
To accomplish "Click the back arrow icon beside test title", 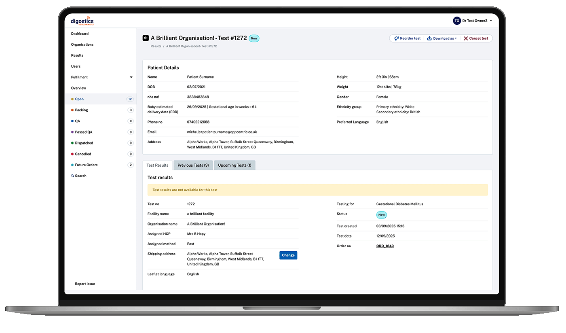I will pyautogui.click(x=146, y=38).
